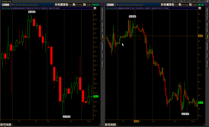
Task: Open Times And Sales side tab on right panel
Action: (x=207, y=14)
